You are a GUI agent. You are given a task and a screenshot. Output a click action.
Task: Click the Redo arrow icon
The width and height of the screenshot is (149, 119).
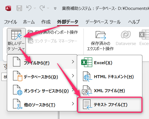click(x=42, y=8)
